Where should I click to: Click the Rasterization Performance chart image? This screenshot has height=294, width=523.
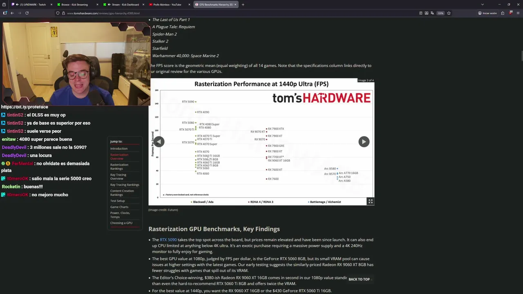tap(261, 142)
